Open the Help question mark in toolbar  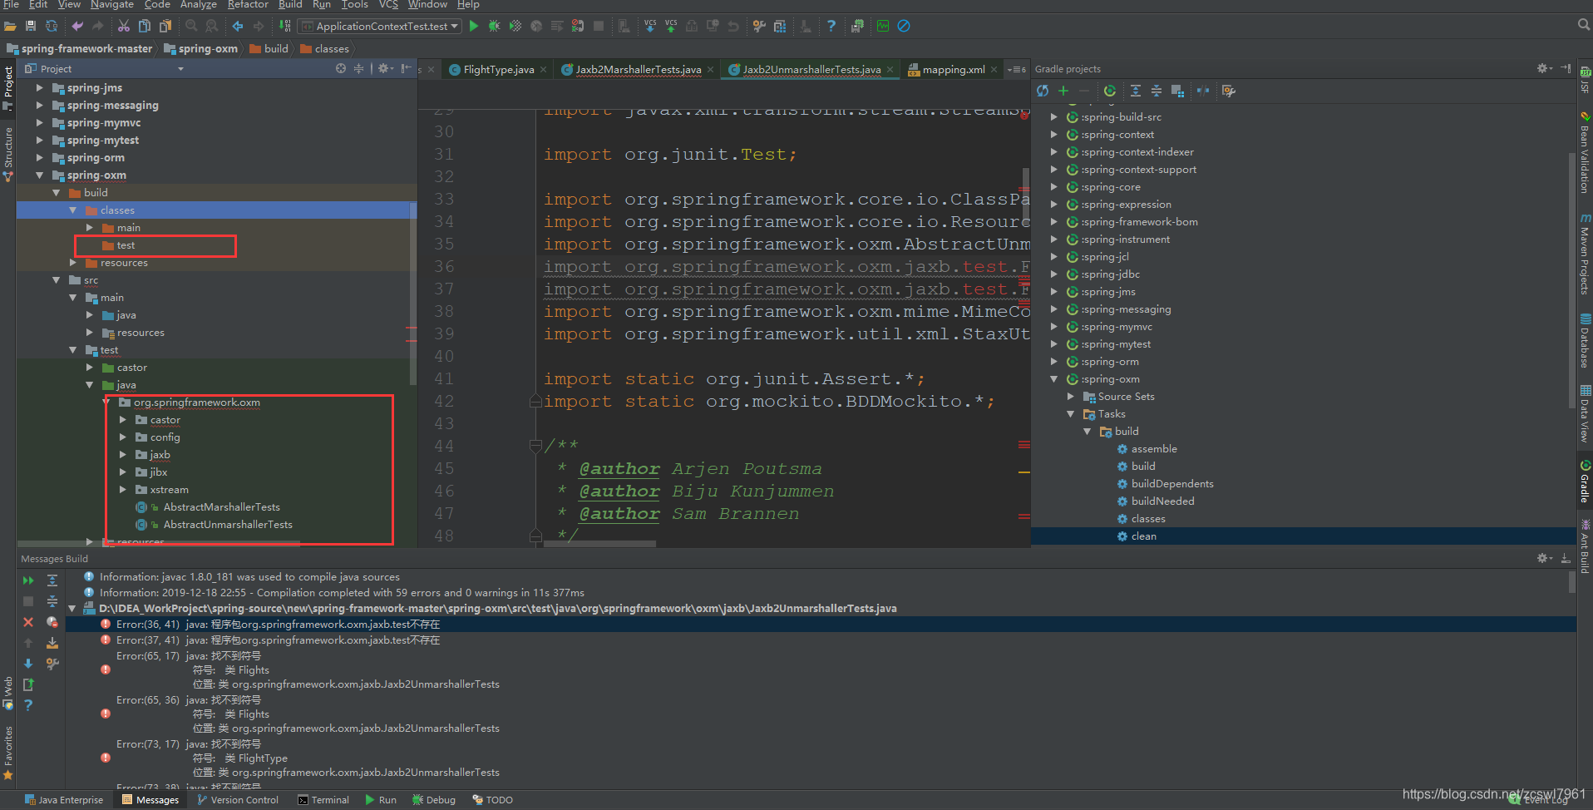point(831,26)
